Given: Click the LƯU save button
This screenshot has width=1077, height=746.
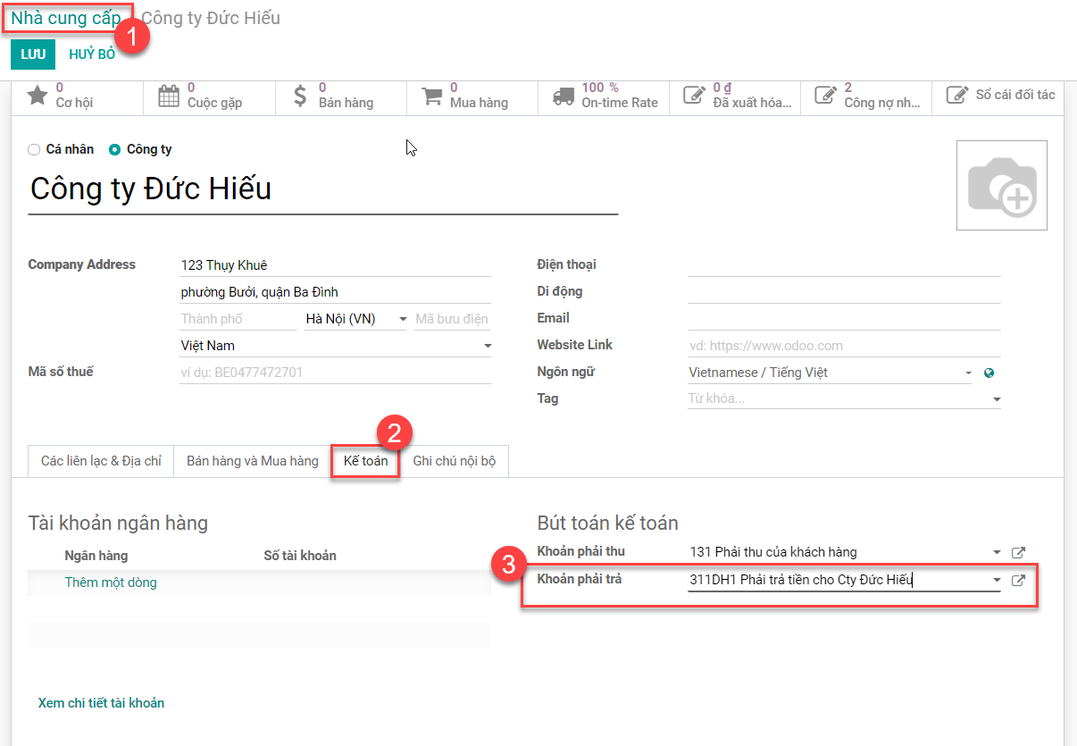Looking at the screenshot, I should click(33, 54).
